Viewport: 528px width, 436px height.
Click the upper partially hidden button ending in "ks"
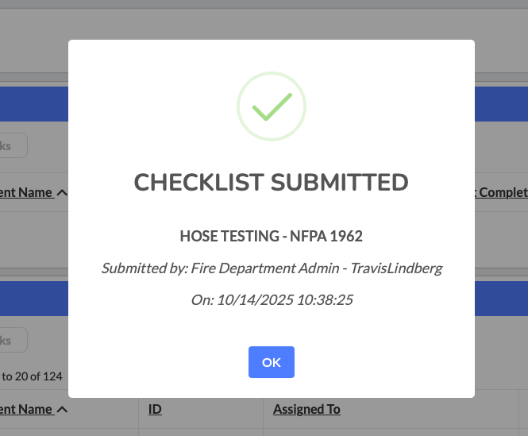13,145
